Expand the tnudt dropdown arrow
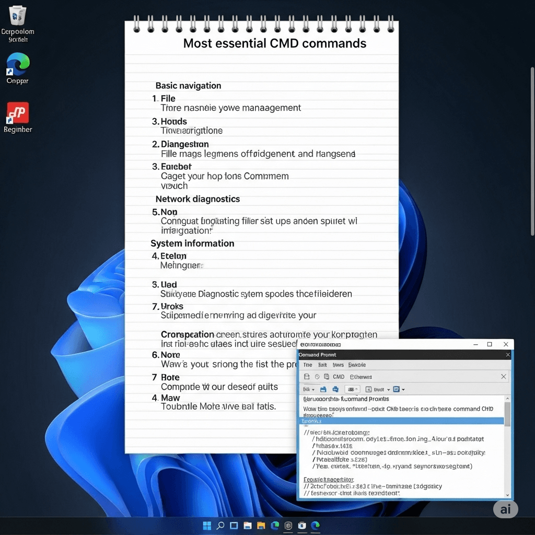The width and height of the screenshot is (535, 535). pos(388,390)
